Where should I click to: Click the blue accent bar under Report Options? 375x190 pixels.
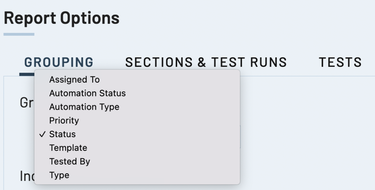(x=19, y=34)
